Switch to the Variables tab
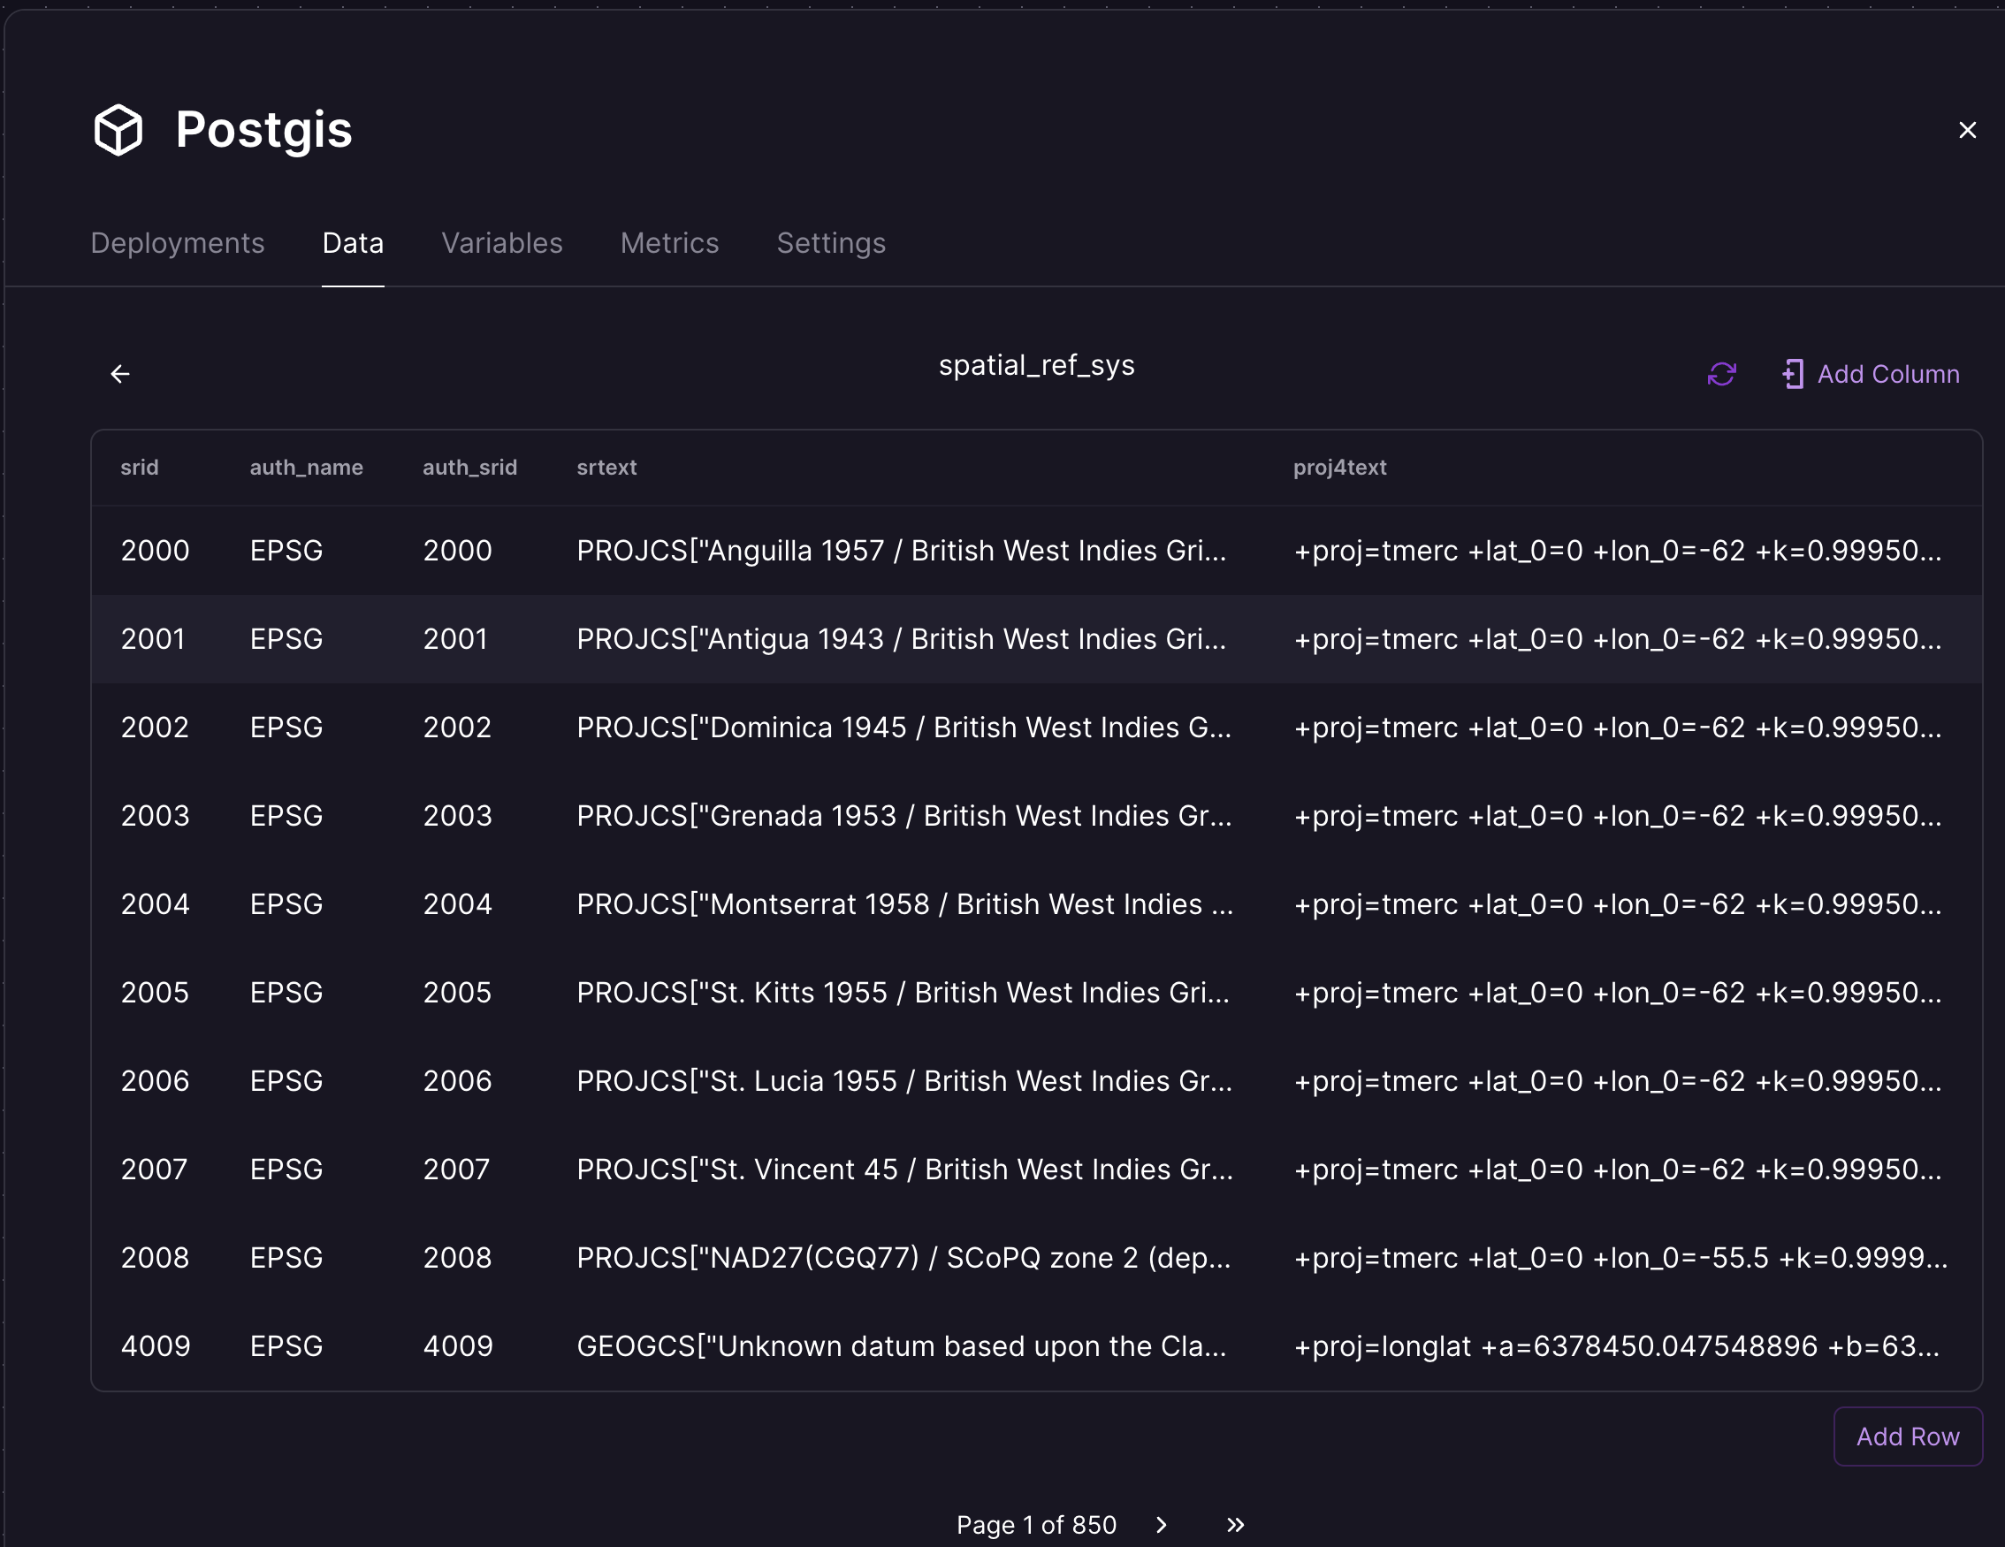Image resolution: width=2005 pixels, height=1547 pixels. click(x=501, y=243)
